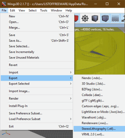Click the vertices and holes info text
Viewport: 125px width, 138px height.
(94, 29)
